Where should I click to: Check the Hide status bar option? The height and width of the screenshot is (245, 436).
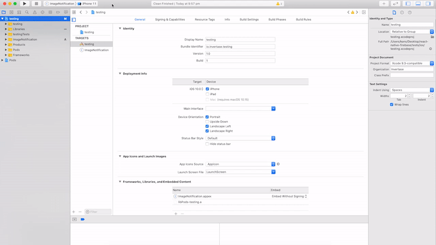click(207, 144)
